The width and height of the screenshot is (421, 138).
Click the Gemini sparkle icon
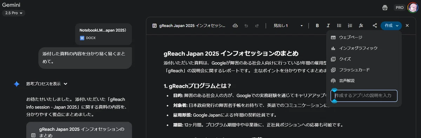[x=16, y=84]
